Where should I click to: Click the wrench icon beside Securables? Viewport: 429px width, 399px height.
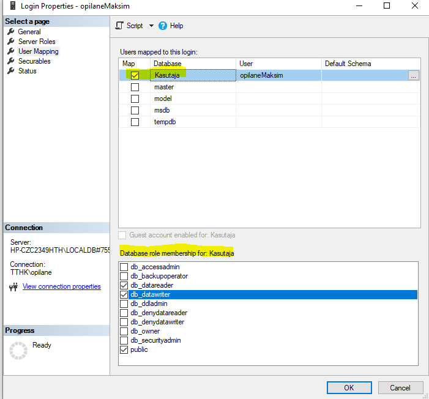pos(10,61)
